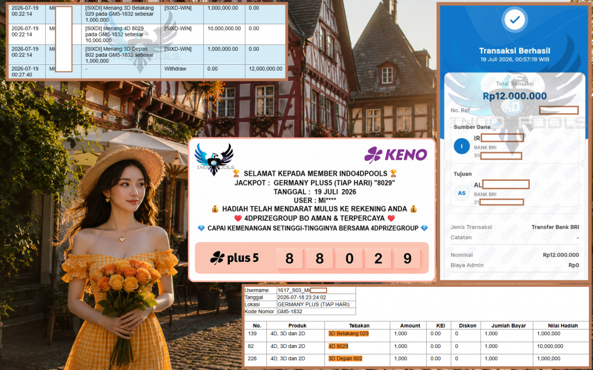Click the large "Rp12.000.000" total amount

click(x=514, y=96)
